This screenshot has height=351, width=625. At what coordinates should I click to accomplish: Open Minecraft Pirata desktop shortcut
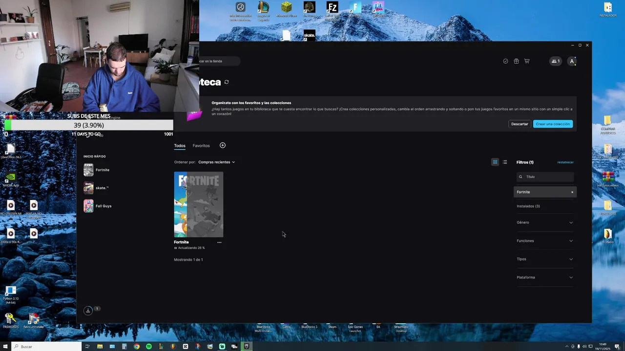point(286,10)
